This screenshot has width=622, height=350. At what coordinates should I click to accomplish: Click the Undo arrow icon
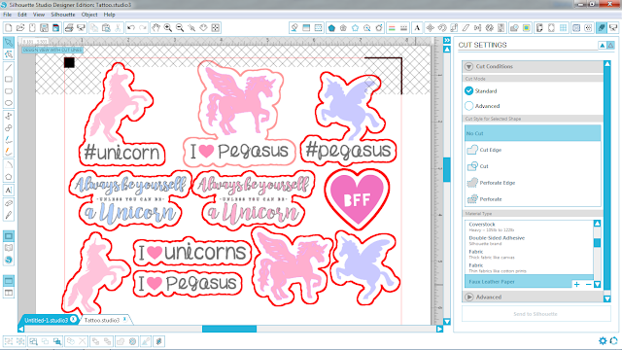[130, 28]
